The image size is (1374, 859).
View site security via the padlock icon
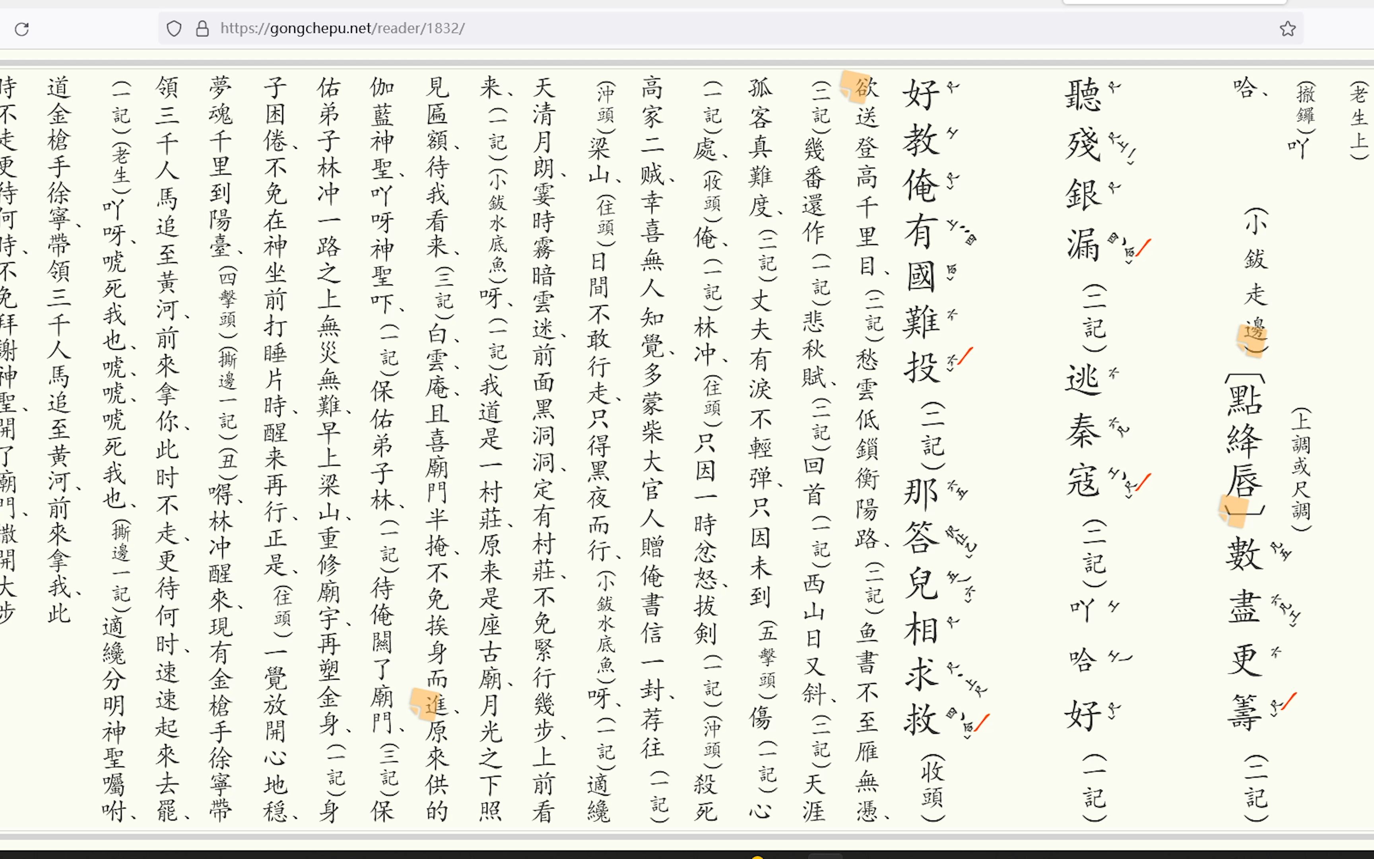coord(202,28)
